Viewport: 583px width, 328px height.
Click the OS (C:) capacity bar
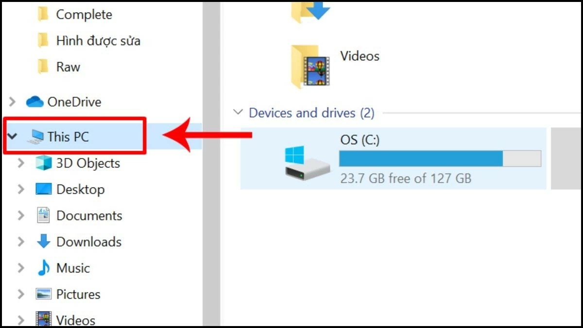[440, 158]
